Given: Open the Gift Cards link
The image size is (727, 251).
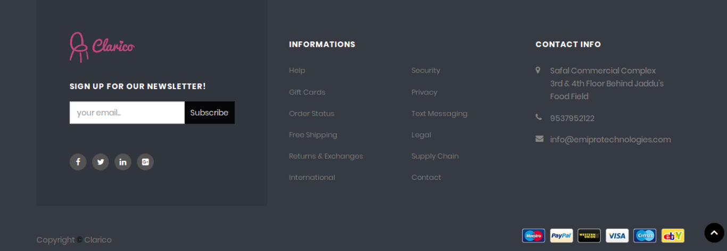Looking at the screenshot, I should coord(307,92).
